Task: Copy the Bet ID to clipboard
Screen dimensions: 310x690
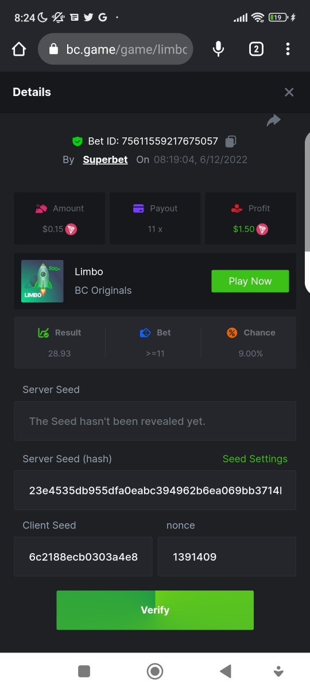Action: click(x=230, y=141)
